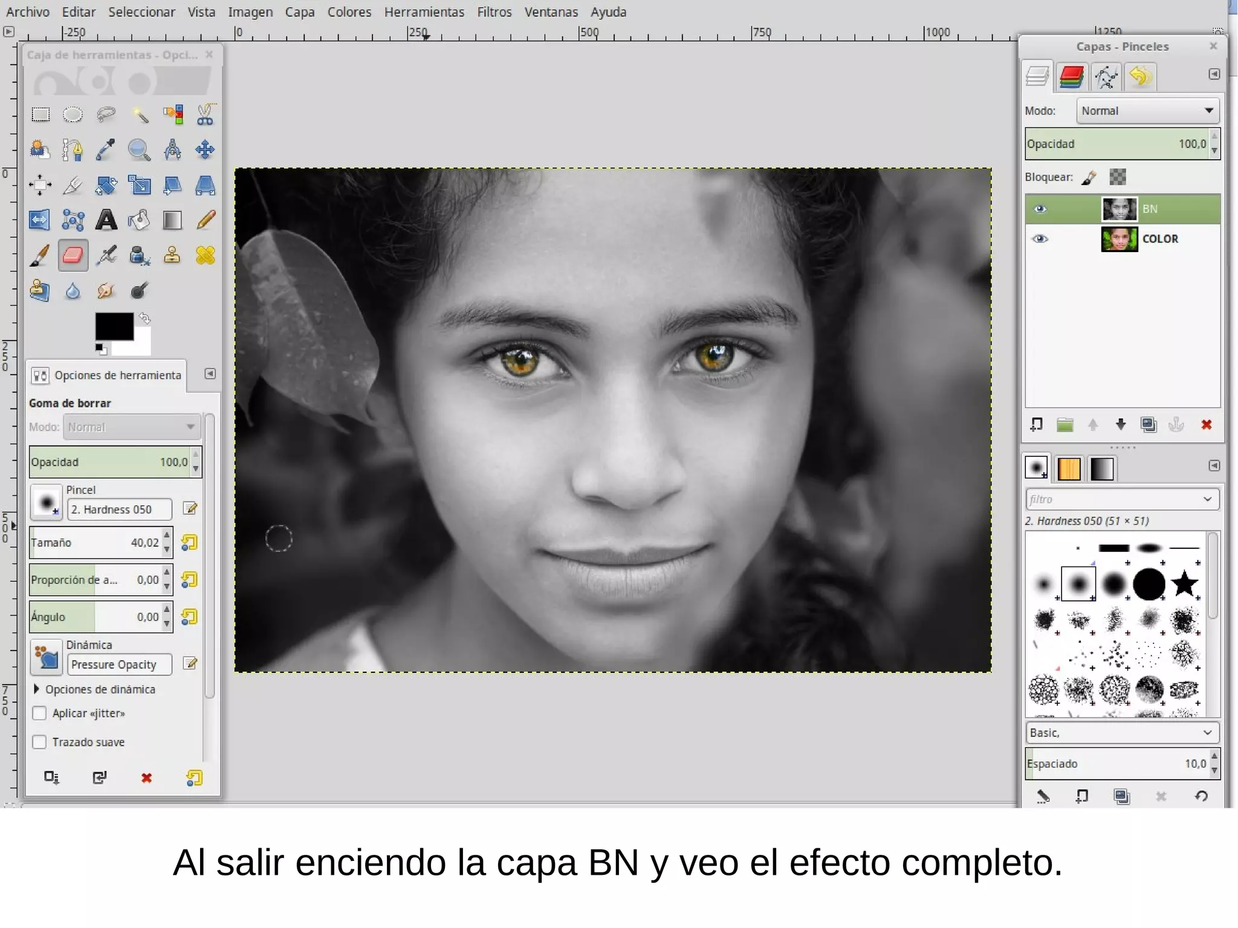Click the Pressure Opacity dynamics field
Screen dimensions: 1238x928
[x=120, y=664]
